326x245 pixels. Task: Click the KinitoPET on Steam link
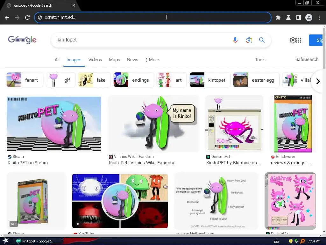click(28, 163)
